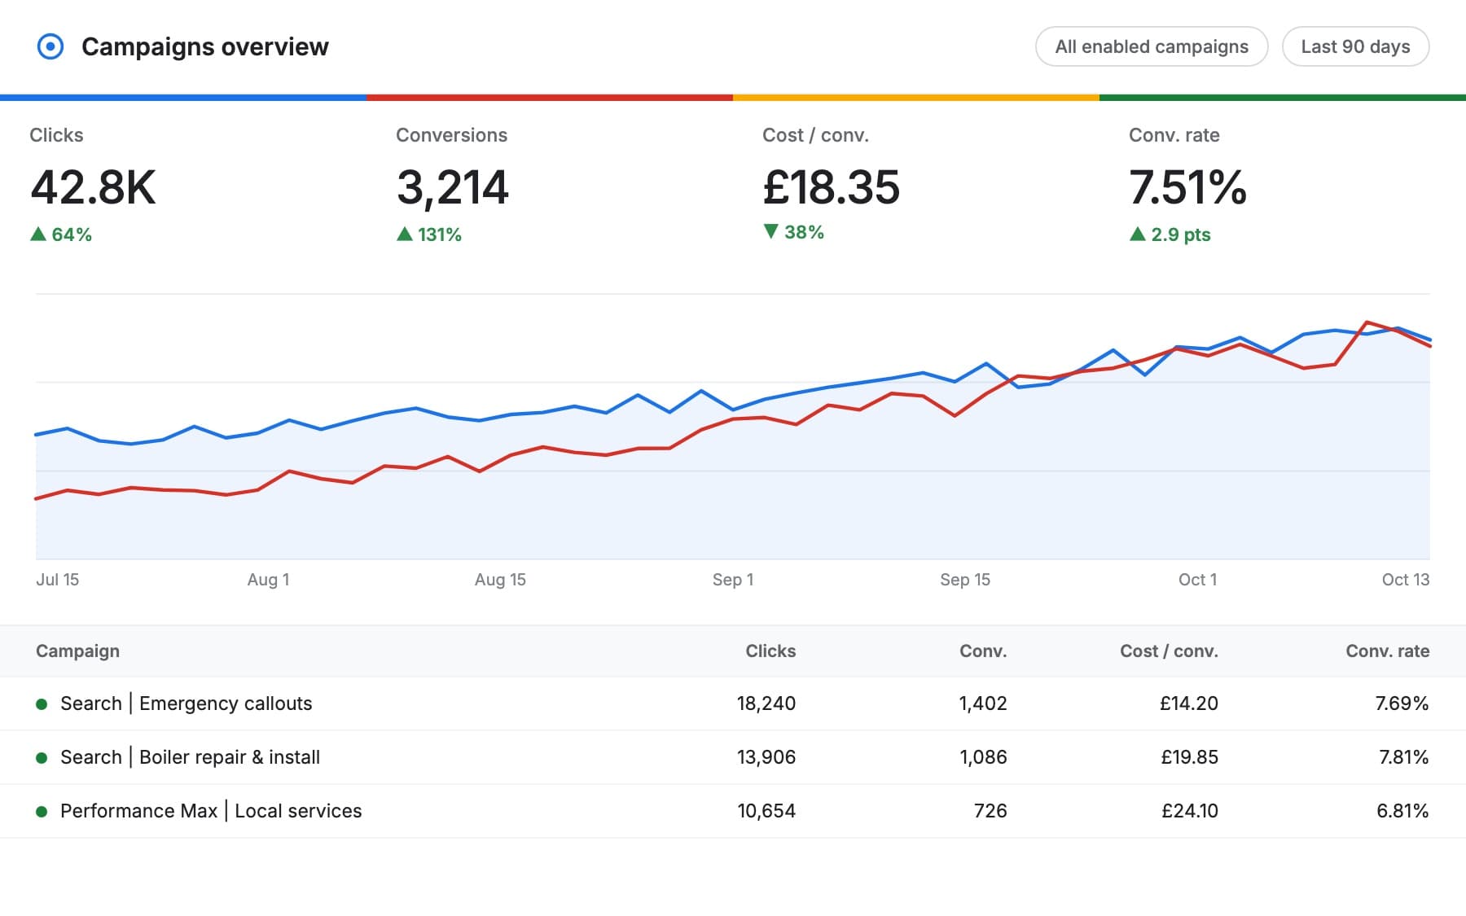Select the Cost / conv. metric card
Viewport: 1466px width, 916px height.
916,181
